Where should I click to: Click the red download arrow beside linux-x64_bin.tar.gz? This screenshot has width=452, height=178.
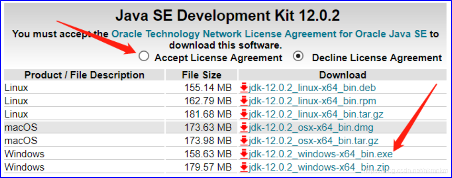point(244,114)
